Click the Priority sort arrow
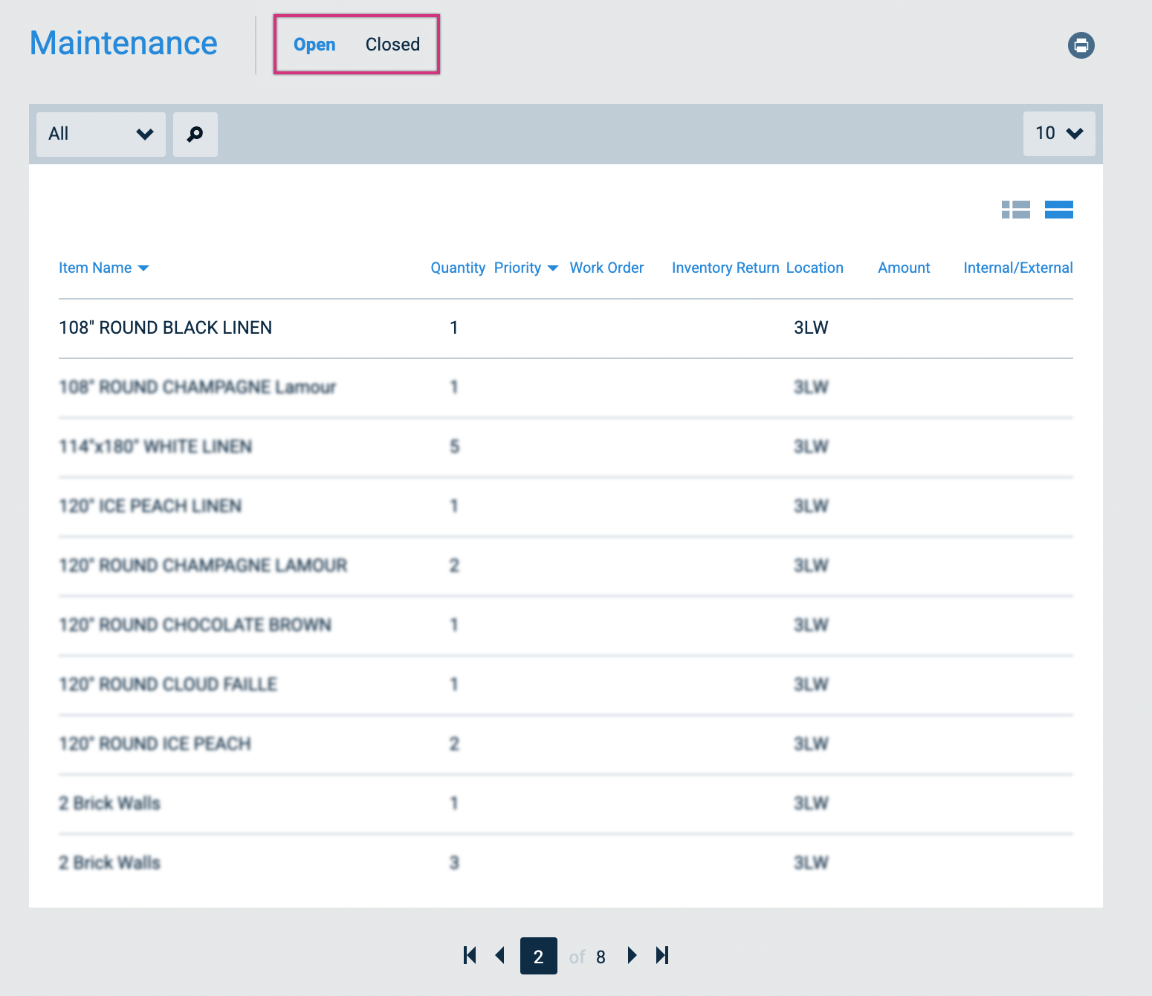This screenshot has height=996, width=1152. [x=552, y=268]
